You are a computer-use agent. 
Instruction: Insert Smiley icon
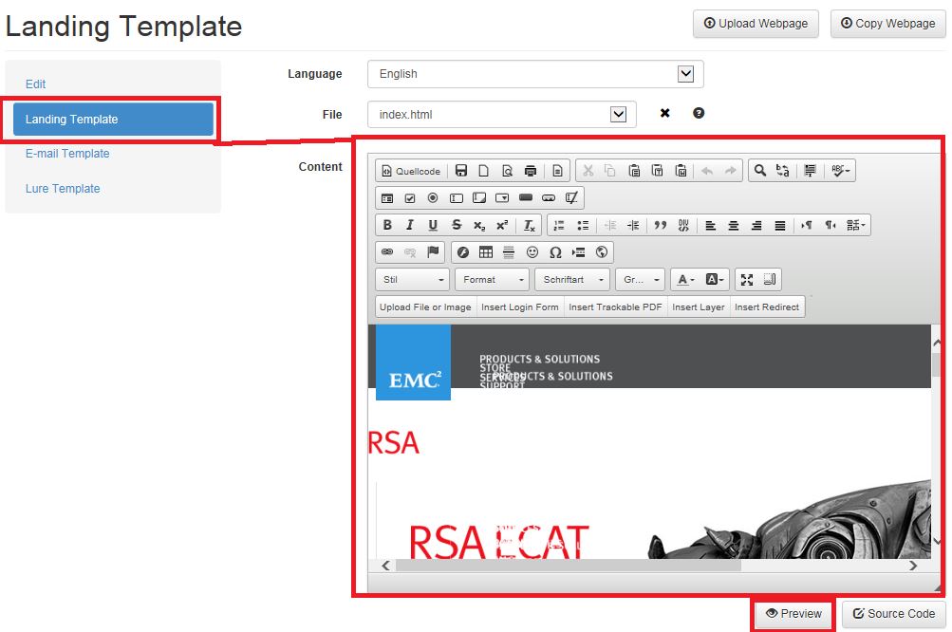(532, 252)
